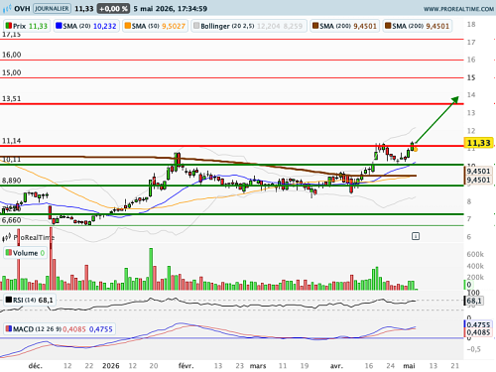Click the 400k volume axis label

[x=475, y=266]
